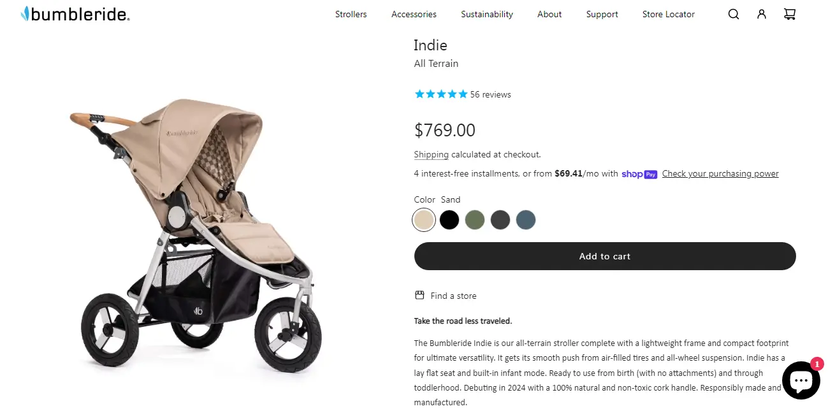This screenshot has height=411, width=828.
Task: Choose the blue color swatch
Action: [526, 220]
